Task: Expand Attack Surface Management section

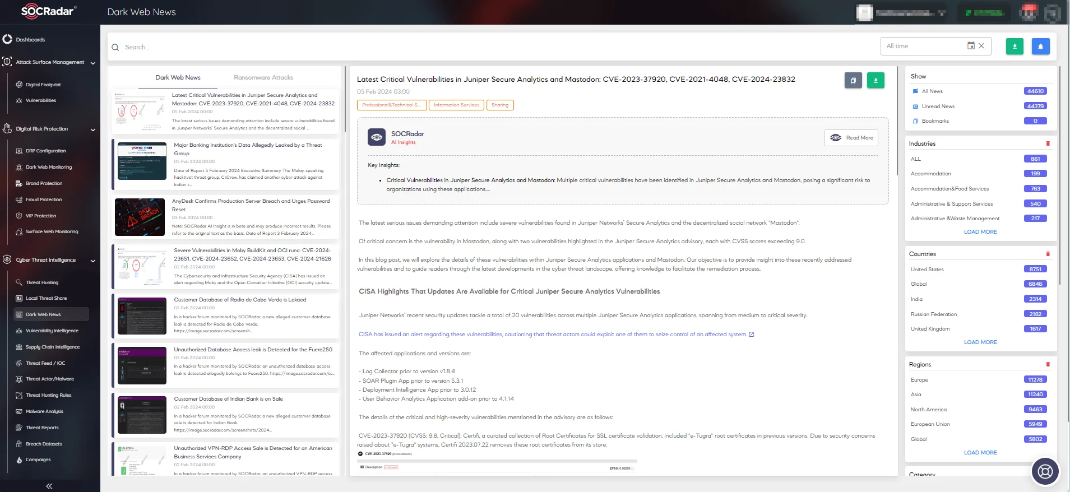Action: (93, 63)
